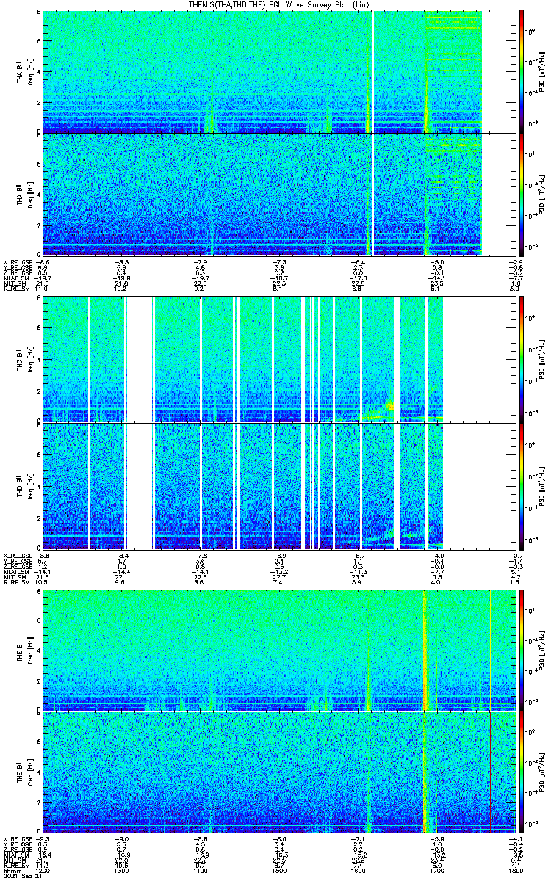Click the PSD color bar beside THE B⊥
Viewport: 551px width, 881px height.
click(522, 649)
